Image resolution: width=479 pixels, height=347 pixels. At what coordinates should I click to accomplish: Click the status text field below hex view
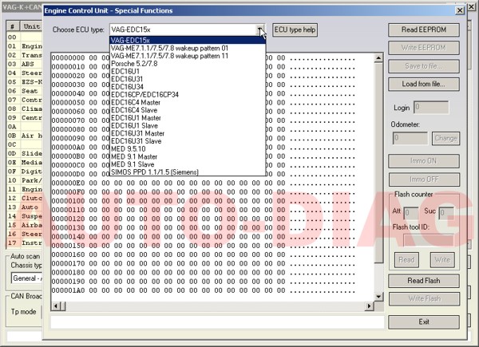point(217,322)
